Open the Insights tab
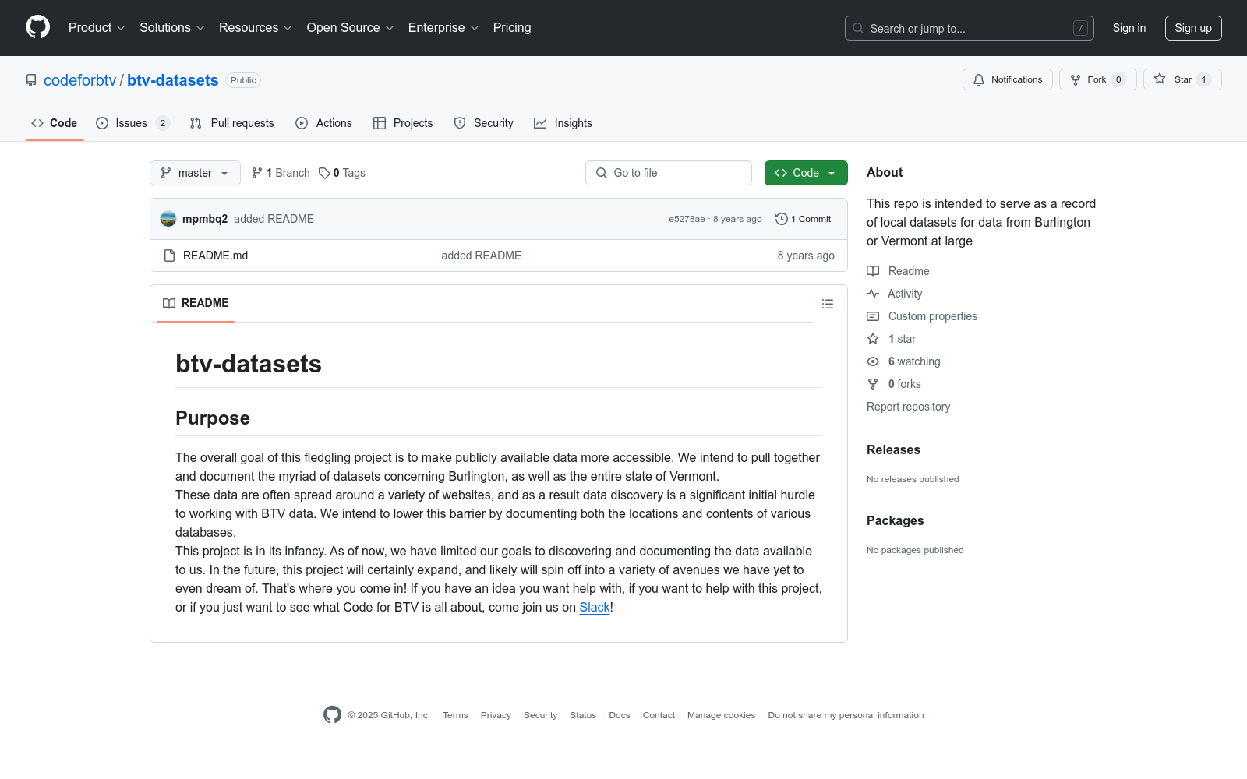The height and width of the screenshot is (779, 1247). click(x=563, y=123)
